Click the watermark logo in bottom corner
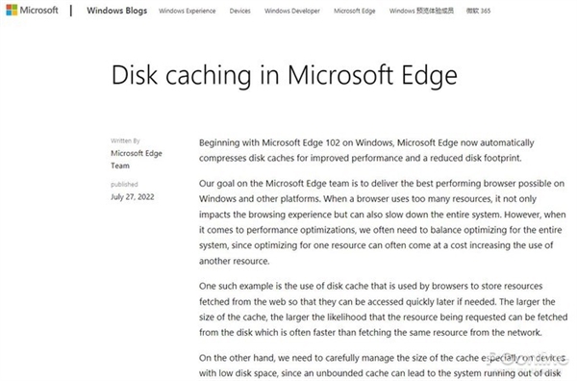This screenshot has width=577, height=381. [x=526, y=362]
